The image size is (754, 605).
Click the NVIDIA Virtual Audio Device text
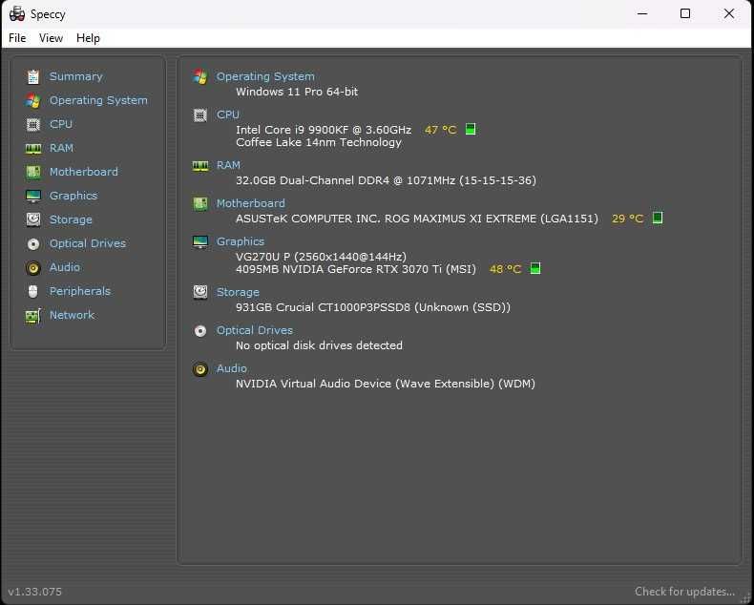pos(386,384)
